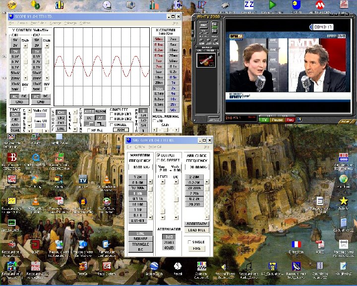Click the Scope window title icon
This screenshot has height=286, width=357.
pos(11,17)
